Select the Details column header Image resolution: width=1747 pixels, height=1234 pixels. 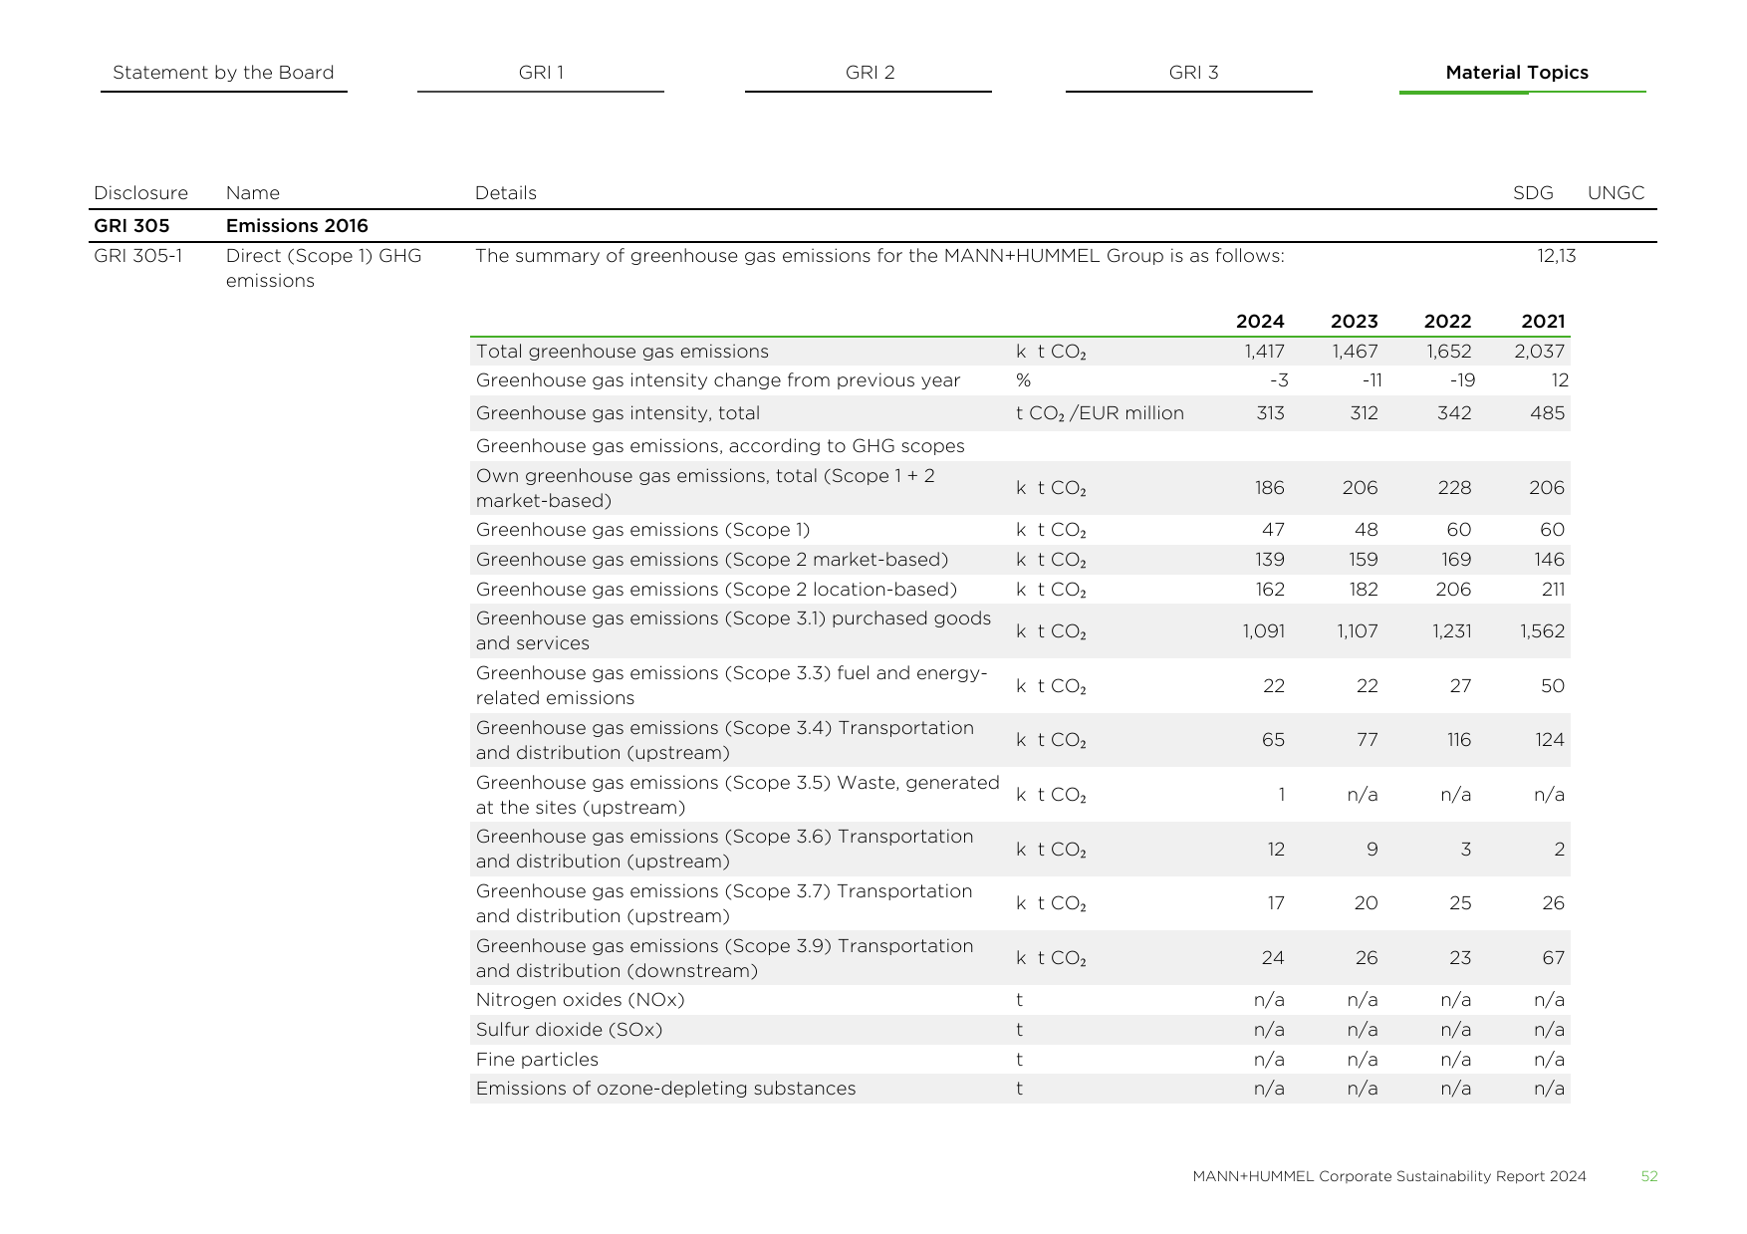coord(506,193)
